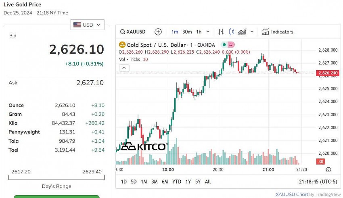Select the 1D date range tab
This screenshot has height=198, width=343.
(124, 182)
